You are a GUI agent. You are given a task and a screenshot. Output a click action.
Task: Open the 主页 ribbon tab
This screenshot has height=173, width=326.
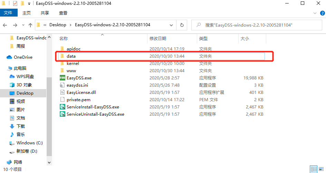[x=26, y=13]
